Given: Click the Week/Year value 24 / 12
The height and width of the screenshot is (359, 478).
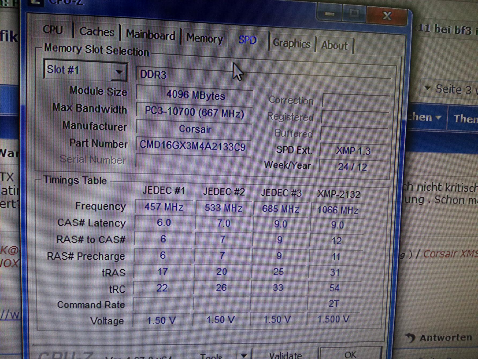Looking at the screenshot, I should coord(352,166).
